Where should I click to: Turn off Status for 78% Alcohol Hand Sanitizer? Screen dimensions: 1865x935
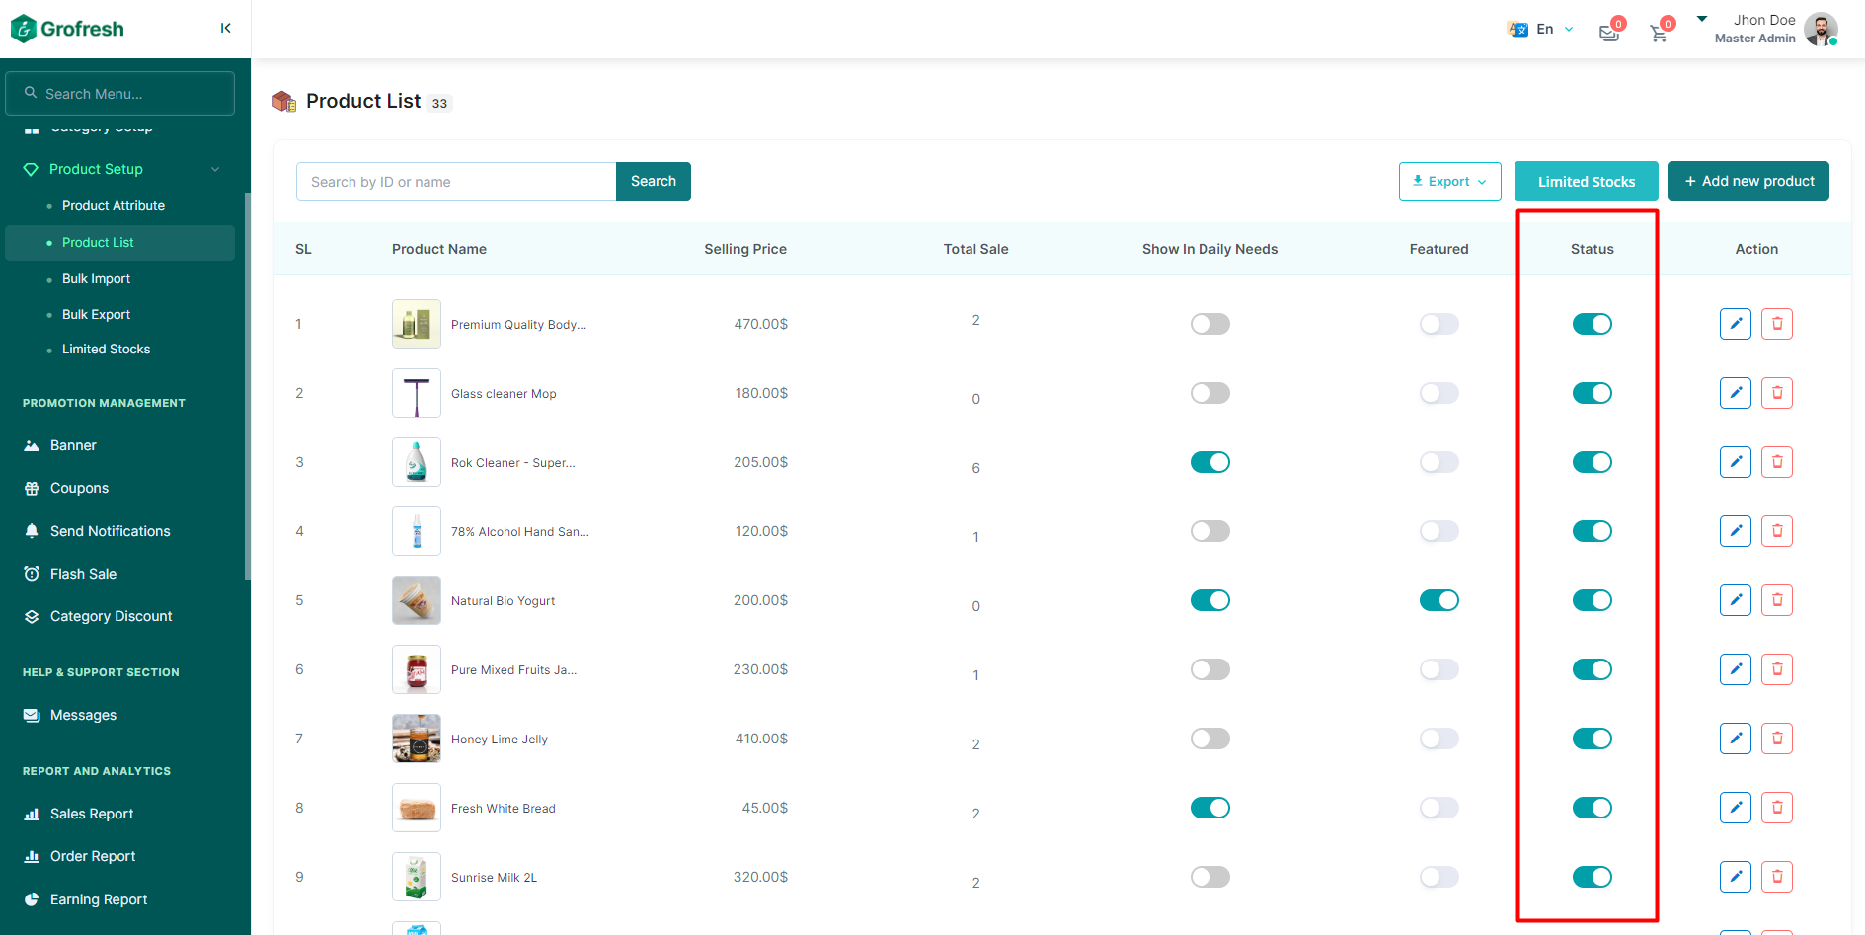pos(1593,531)
